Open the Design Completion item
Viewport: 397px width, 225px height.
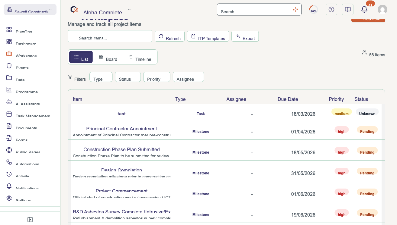[x=122, y=170]
